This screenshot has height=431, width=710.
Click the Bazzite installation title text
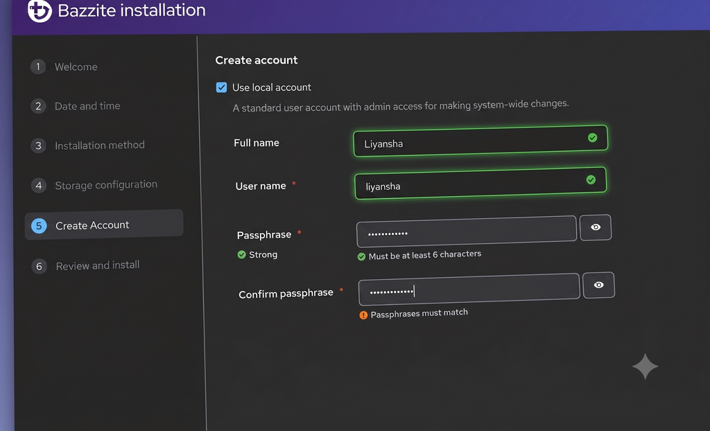[x=132, y=10]
